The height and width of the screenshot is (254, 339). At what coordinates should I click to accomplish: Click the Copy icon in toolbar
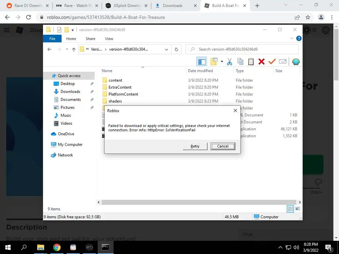tap(240, 62)
